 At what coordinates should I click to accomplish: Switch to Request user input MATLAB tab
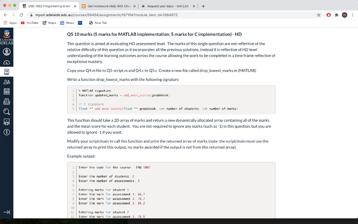(x=168, y=6)
